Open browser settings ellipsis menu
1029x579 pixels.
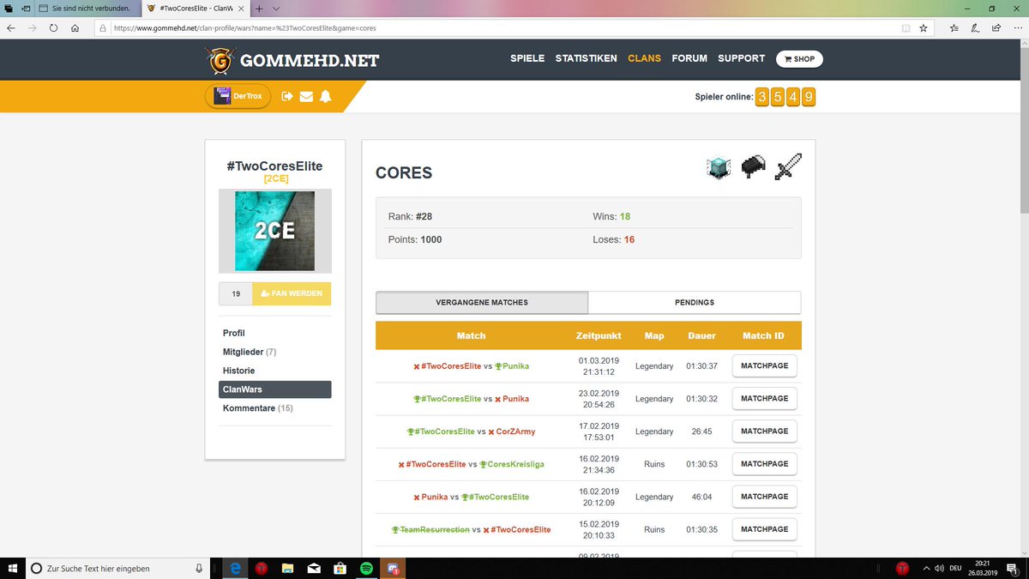1017,27
